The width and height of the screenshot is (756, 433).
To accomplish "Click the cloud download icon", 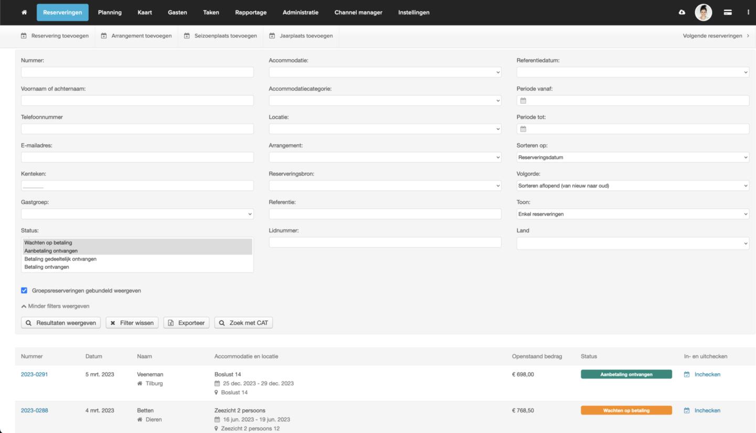I will click(682, 13).
